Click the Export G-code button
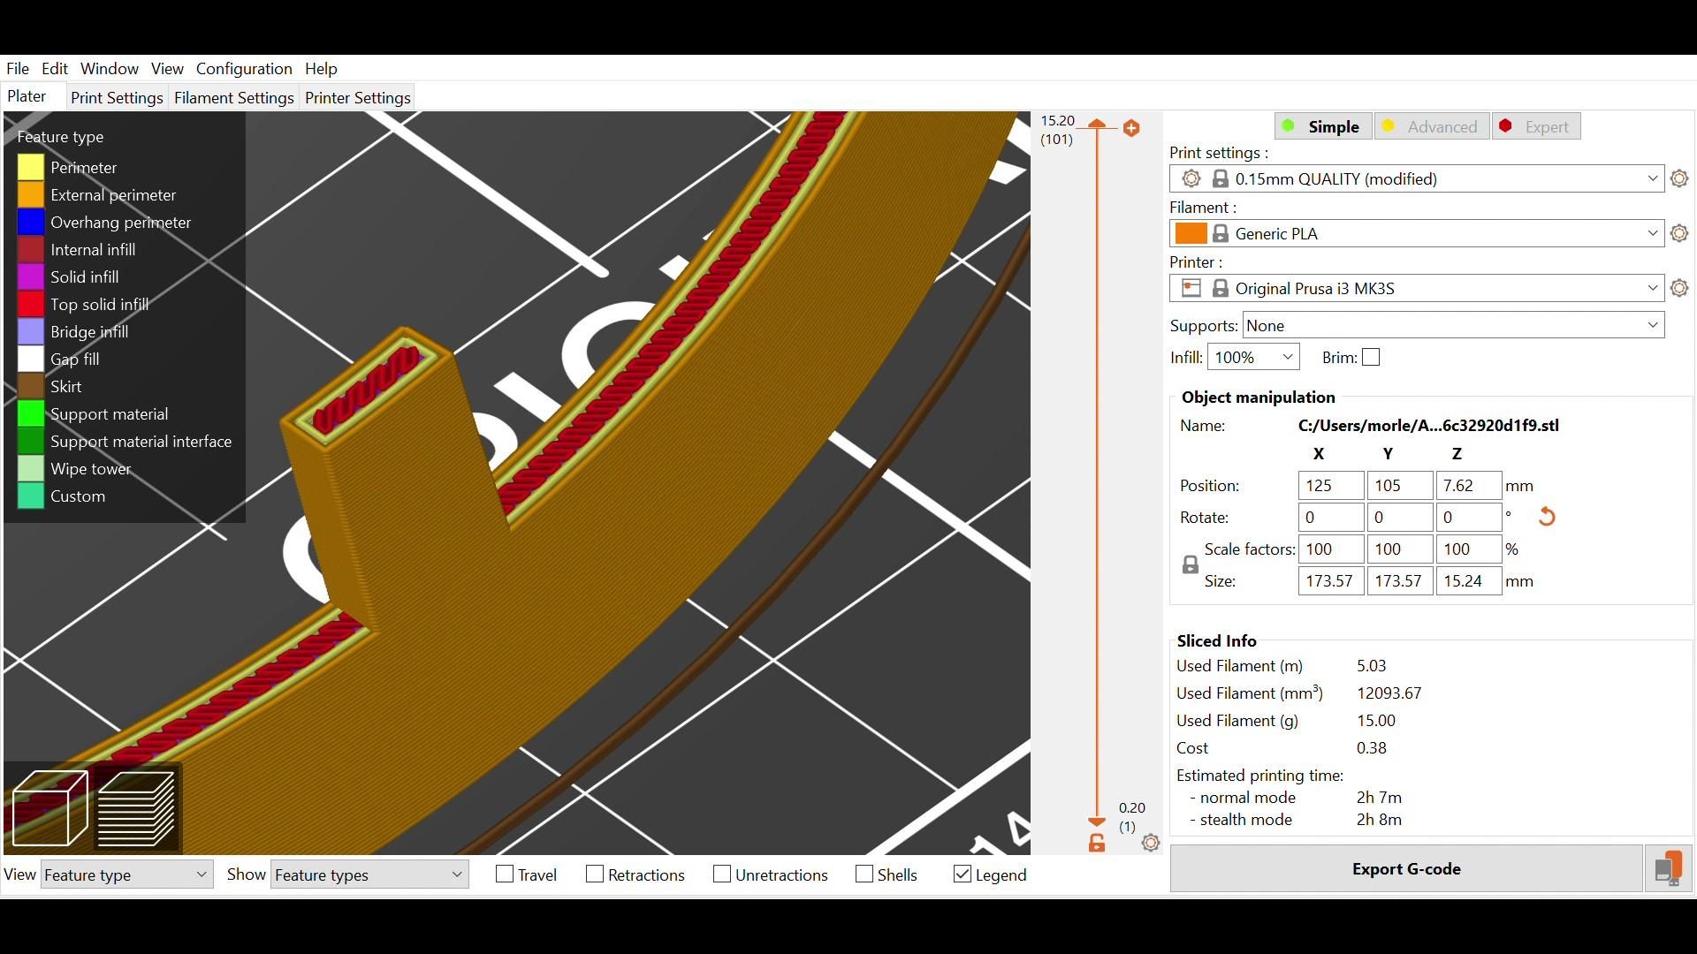1697x954 pixels. (1405, 869)
